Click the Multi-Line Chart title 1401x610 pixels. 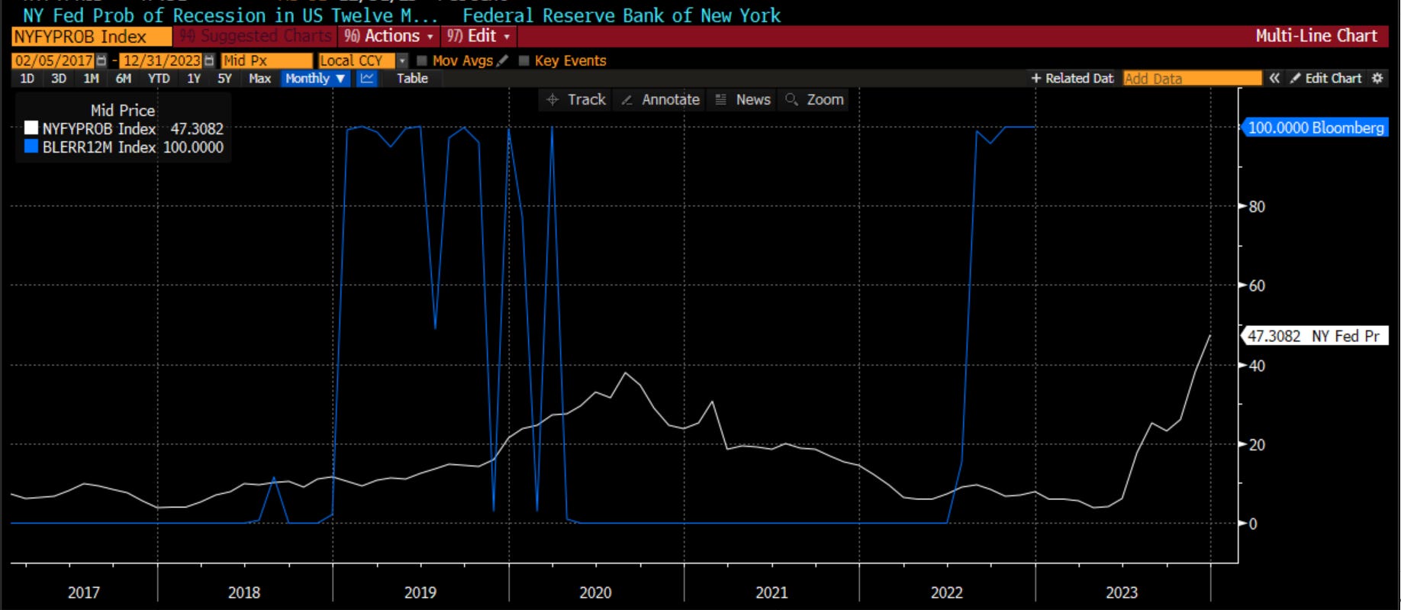point(1316,36)
